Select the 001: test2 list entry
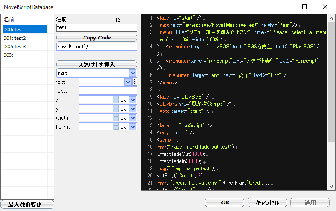 [x=25, y=38]
